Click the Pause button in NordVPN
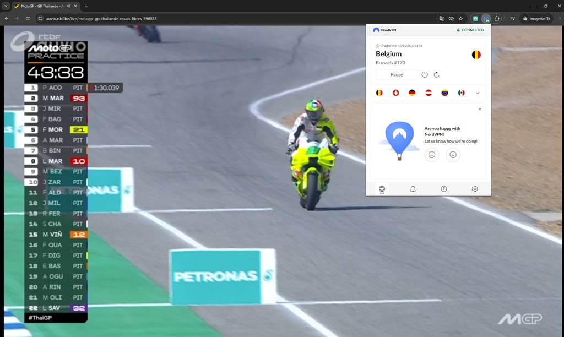Image resolution: width=564 pixels, height=337 pixels. [x=397, y=75]
